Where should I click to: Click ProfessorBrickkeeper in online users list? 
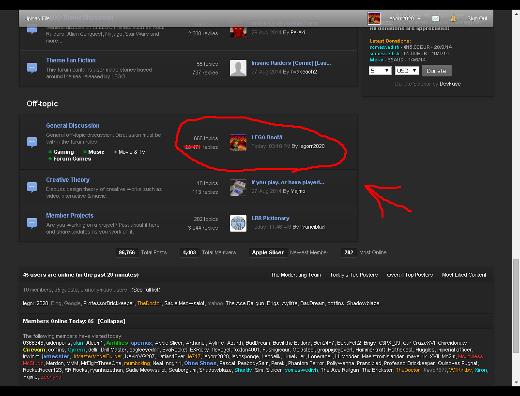(109, 303)
